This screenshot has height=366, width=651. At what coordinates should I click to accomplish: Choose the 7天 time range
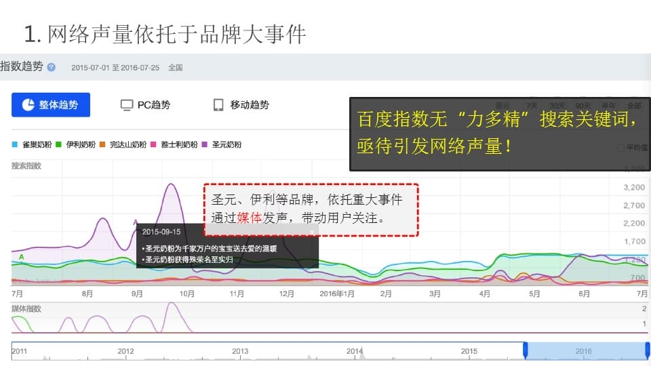[532, 106]
